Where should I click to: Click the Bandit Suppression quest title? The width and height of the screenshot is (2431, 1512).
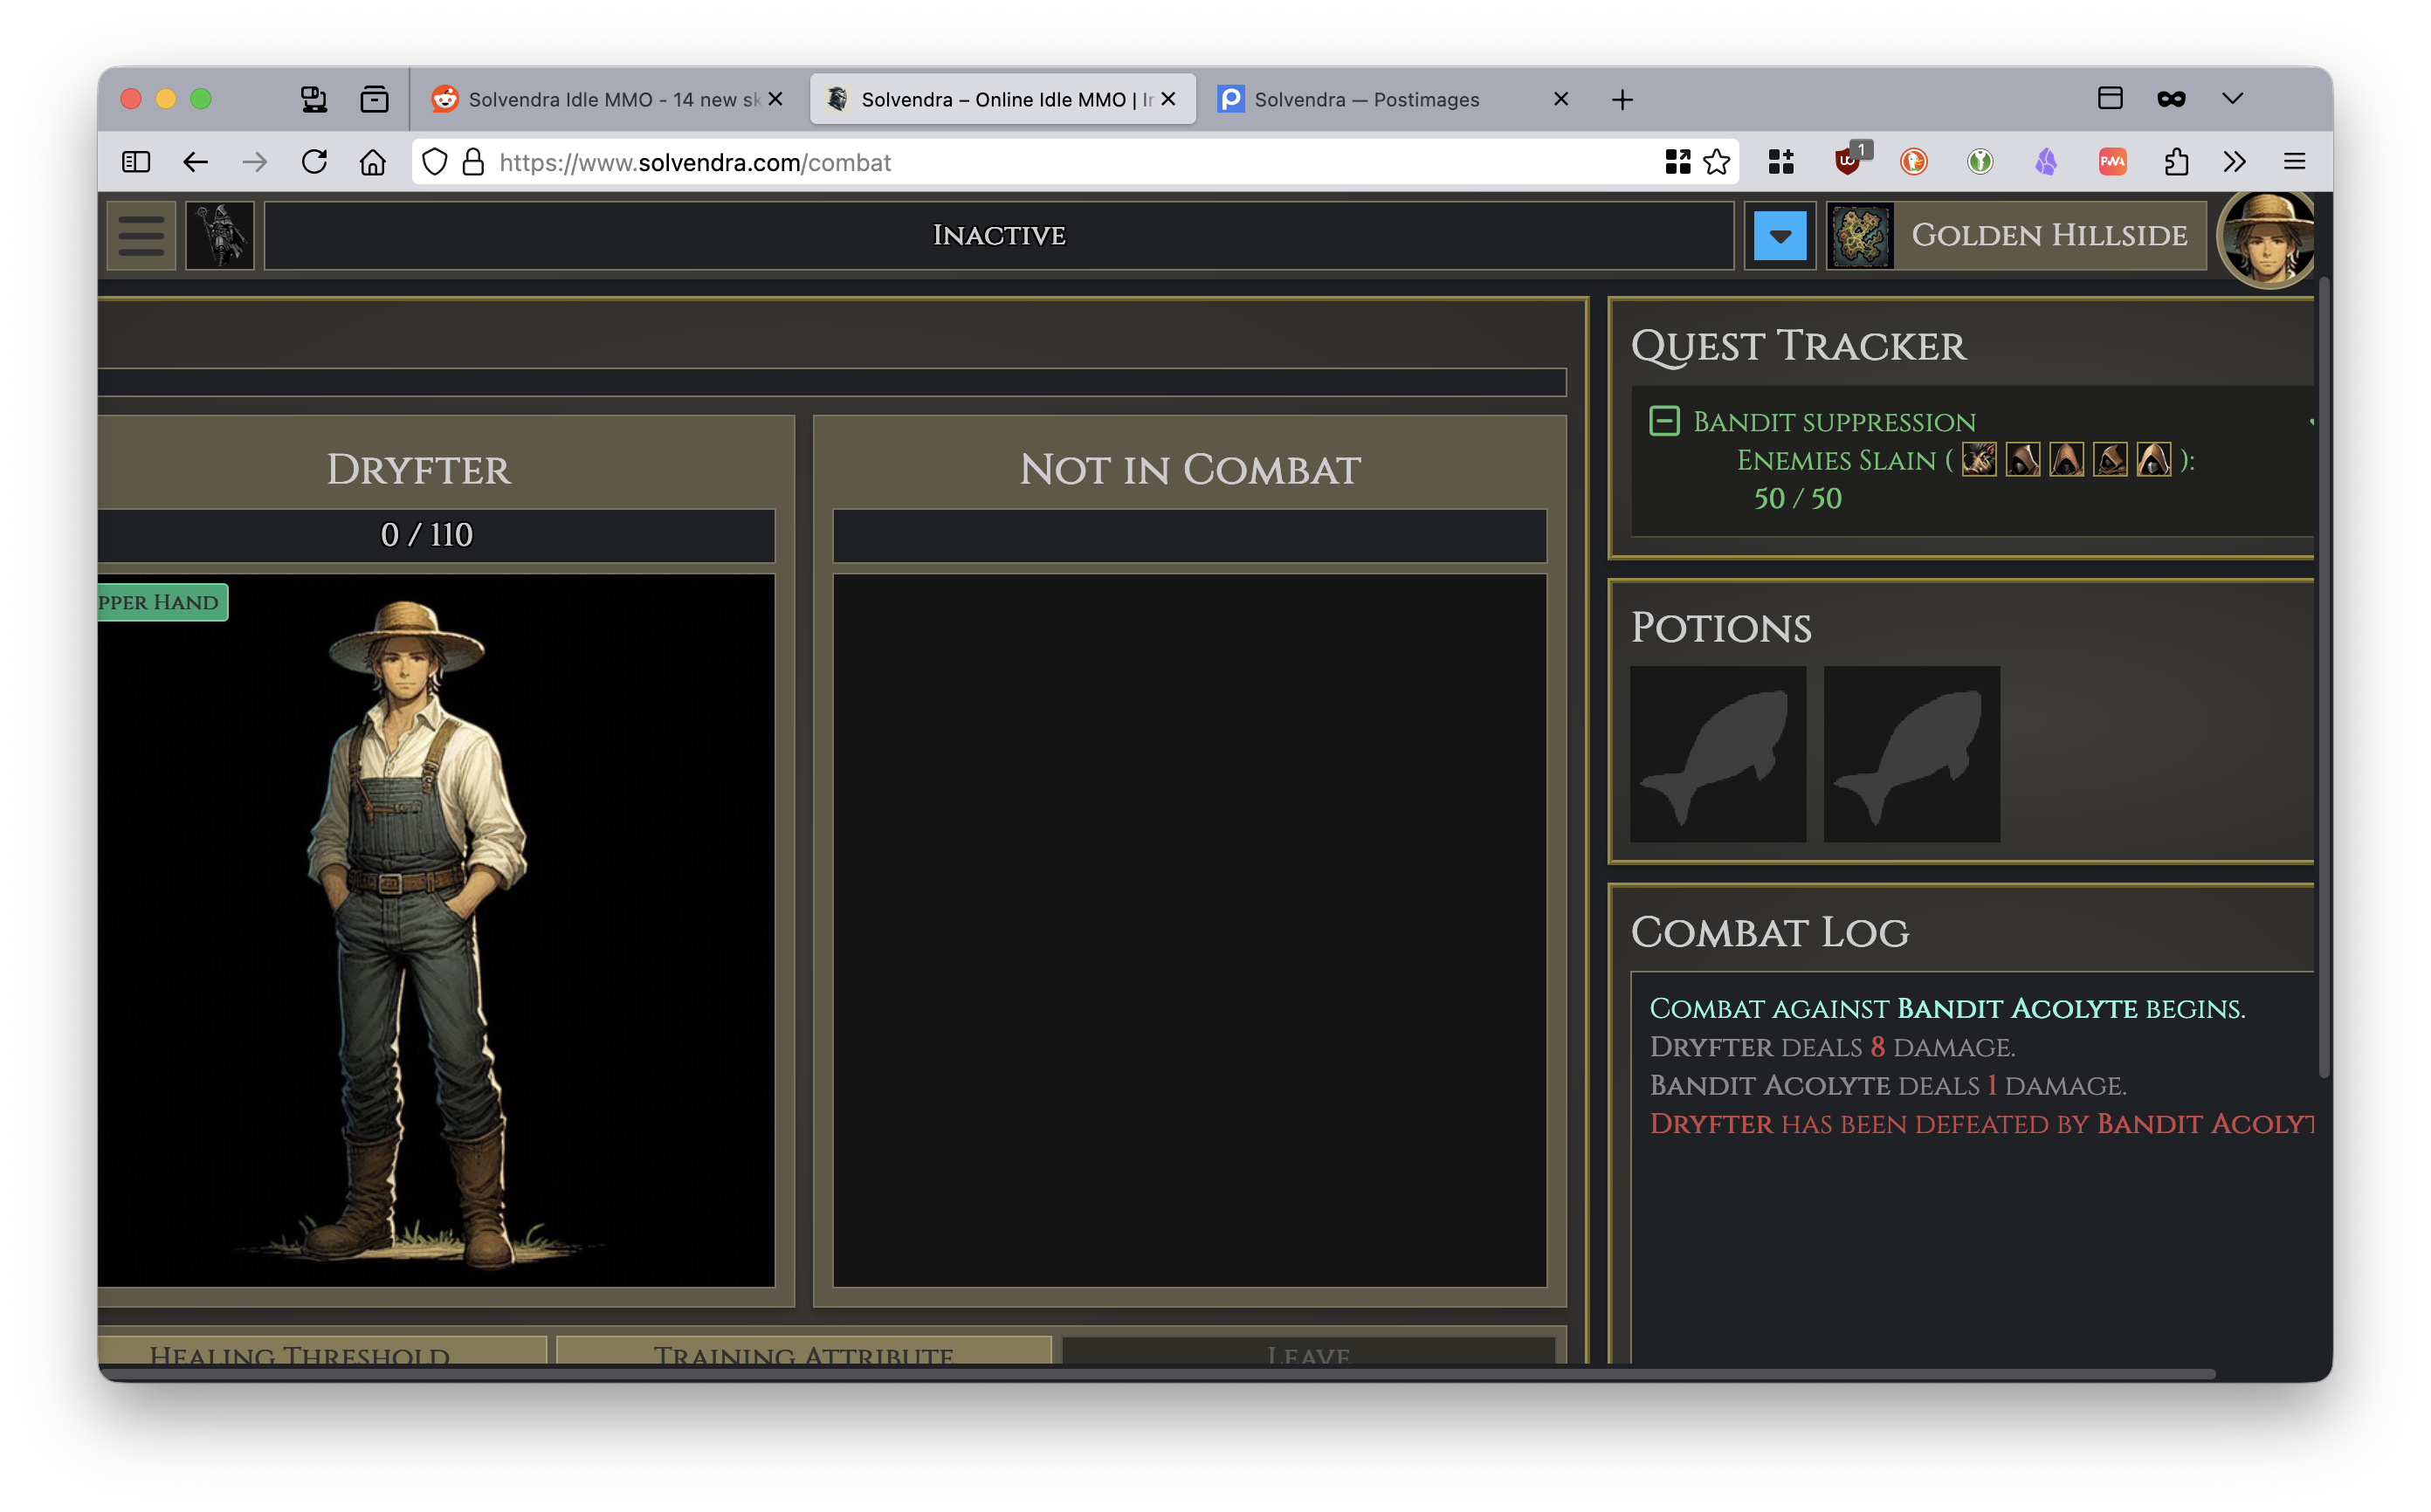(1834, 422)
